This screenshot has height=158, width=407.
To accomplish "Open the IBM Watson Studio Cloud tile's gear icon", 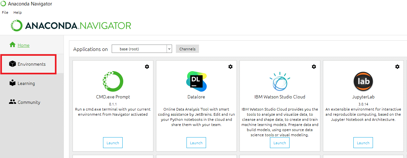I will pyautogui.click(x=314, y=67).
